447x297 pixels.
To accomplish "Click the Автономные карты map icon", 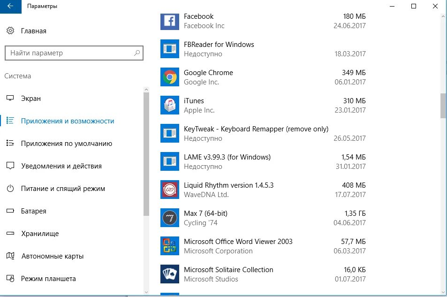I will pos(10,256).
